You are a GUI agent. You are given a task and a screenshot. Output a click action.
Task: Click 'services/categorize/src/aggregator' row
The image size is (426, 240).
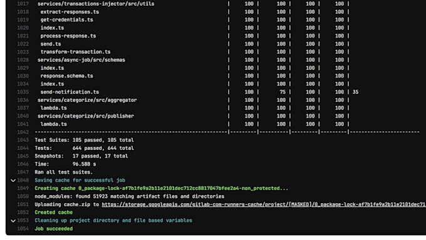tap(87, 100)
